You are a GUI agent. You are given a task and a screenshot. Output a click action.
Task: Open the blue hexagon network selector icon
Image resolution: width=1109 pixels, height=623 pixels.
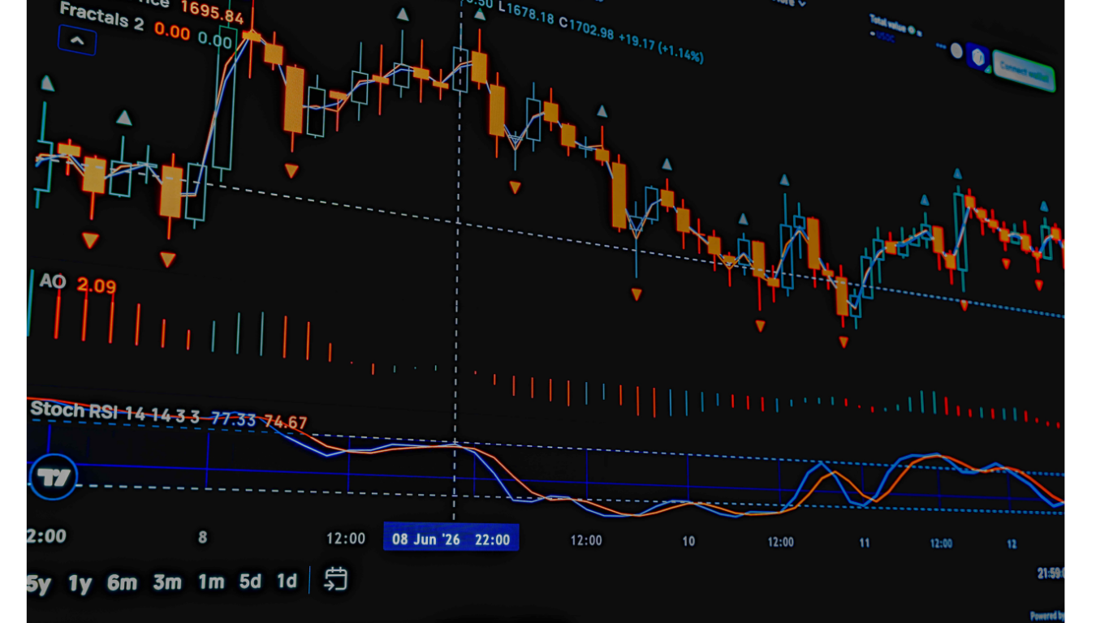[978, 58]
